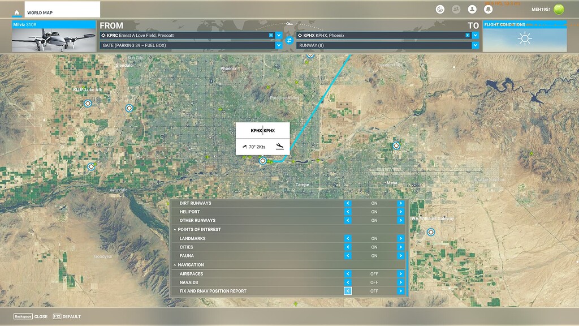Toggle AIRSPACES from OFF to ON
The image size is (579, 326).
400,273
